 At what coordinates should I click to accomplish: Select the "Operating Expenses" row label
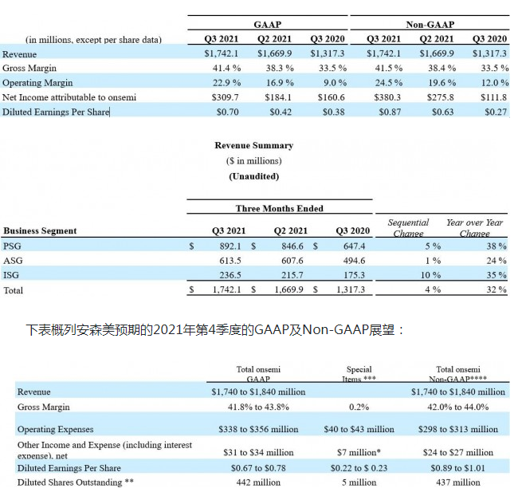(x=54, y=429)
